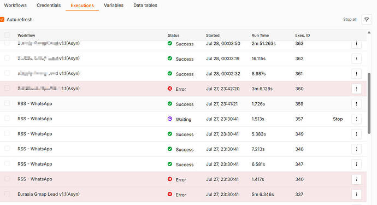377x205 pixels.
Task: Open RSS - WhatsApp workflow of execution 359
Action: click(35, 104)
